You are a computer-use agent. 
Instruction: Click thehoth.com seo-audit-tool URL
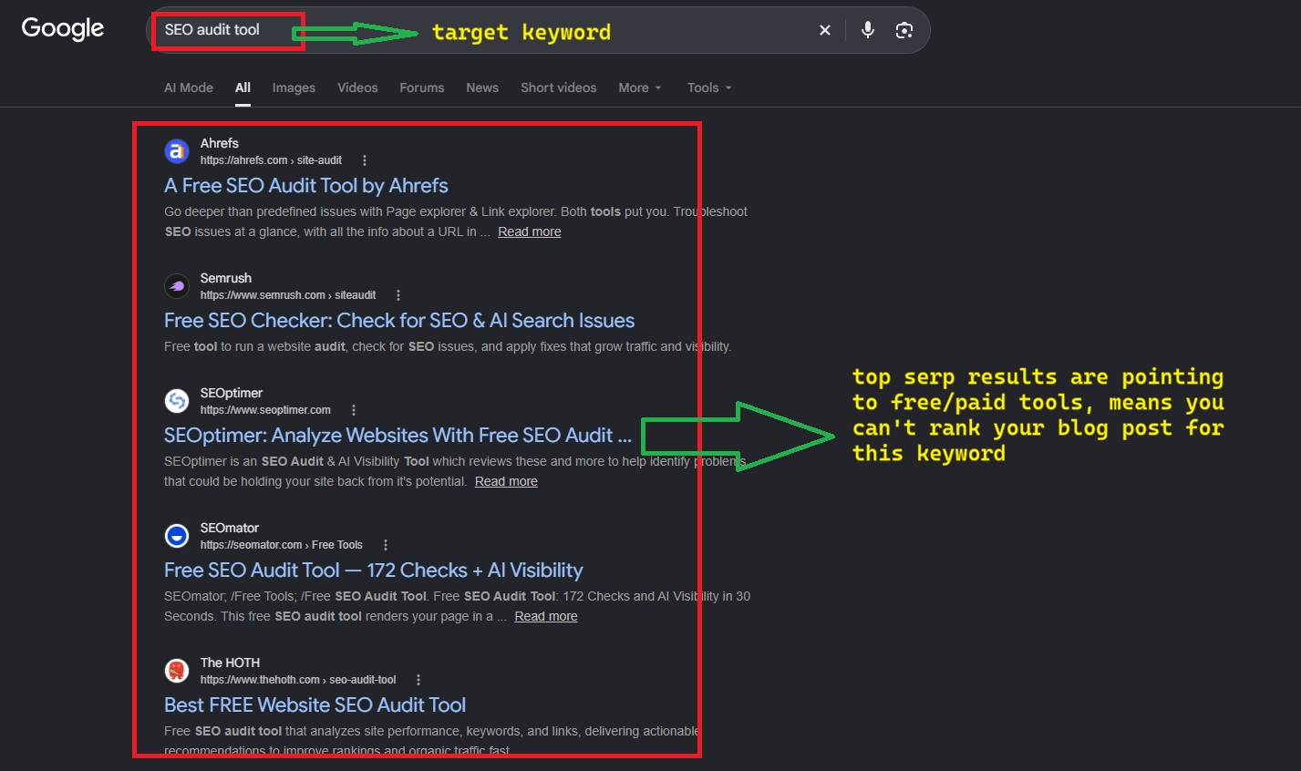tap(298, 680)
